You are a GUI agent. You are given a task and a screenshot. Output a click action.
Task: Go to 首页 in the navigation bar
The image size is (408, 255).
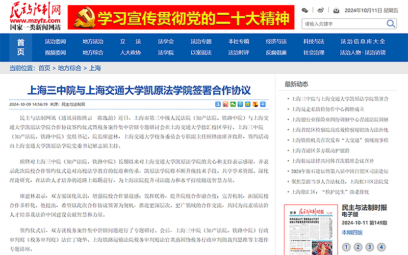21,47
